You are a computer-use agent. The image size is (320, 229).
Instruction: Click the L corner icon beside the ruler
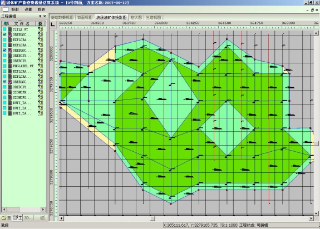tap(53, 24)
